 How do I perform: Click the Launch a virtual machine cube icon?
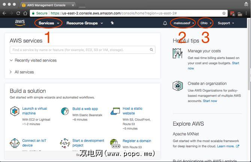(x=15, y=111)
